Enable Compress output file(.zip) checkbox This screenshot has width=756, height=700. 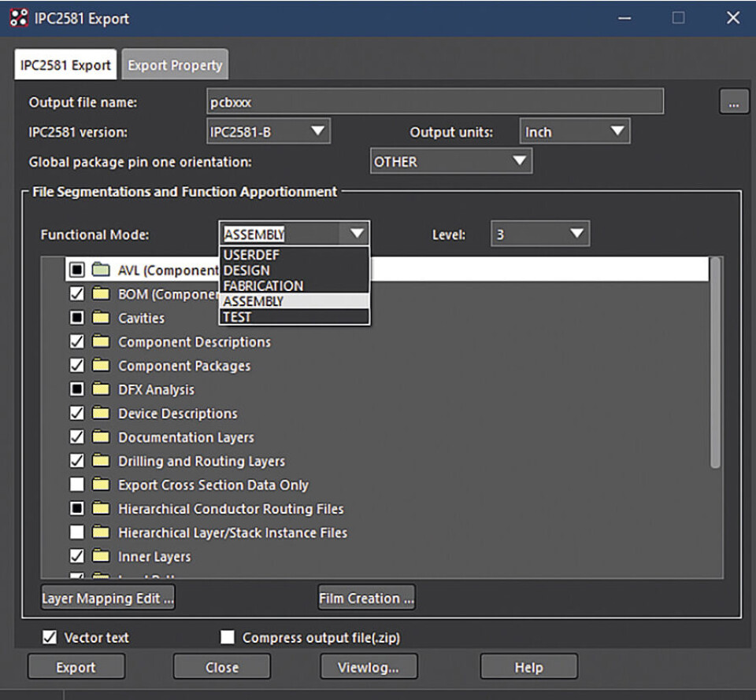pos(227,637)
